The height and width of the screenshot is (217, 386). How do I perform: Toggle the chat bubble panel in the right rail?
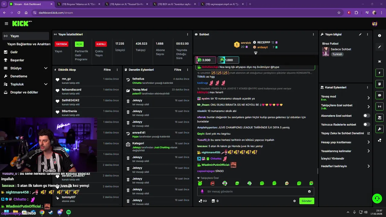tap(379, 95)
